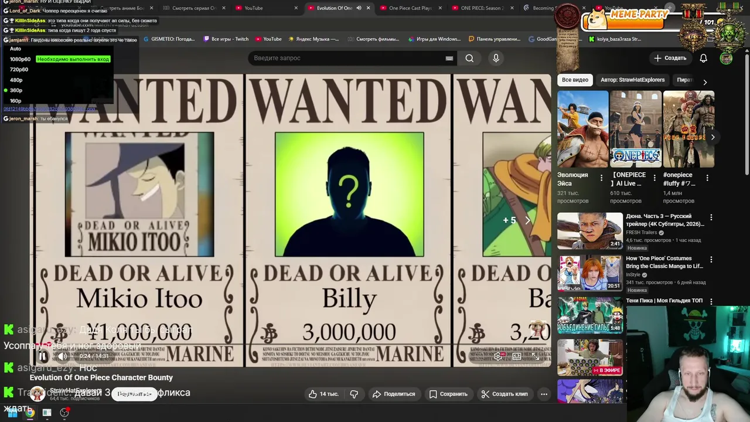This screenshot has height=422, width=750.
Task: Select Auto quality in stream overlay
Action: coord(15,49)
